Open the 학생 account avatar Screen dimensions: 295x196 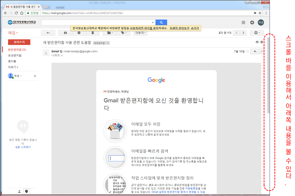[261, 22]
